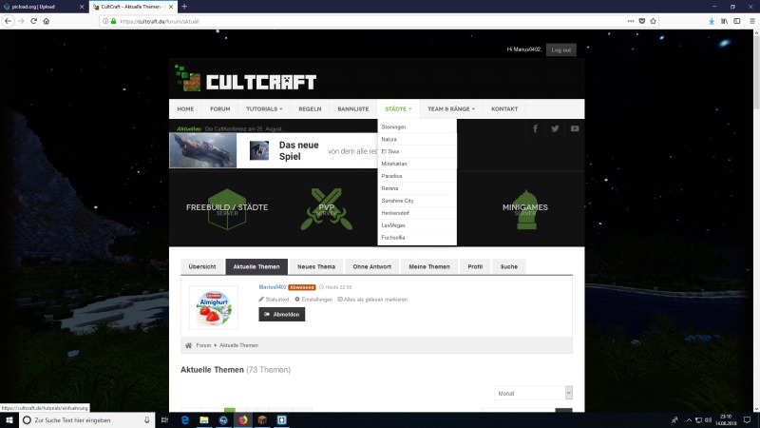Open the Monat time filter dropdown

[x=533, y=392]
